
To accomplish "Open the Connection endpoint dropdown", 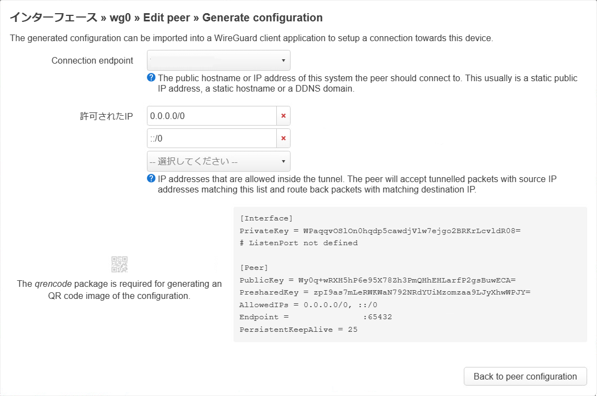I will pyautogui.click(x=218, y=60).
